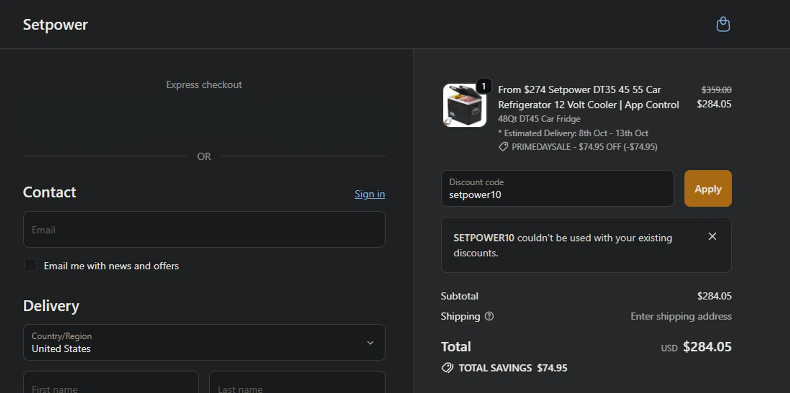Image resolution: width=790 pixels, height=393 pixels.
Task: Click the car refrigerator product thumbnail
Action: (465, 105)
